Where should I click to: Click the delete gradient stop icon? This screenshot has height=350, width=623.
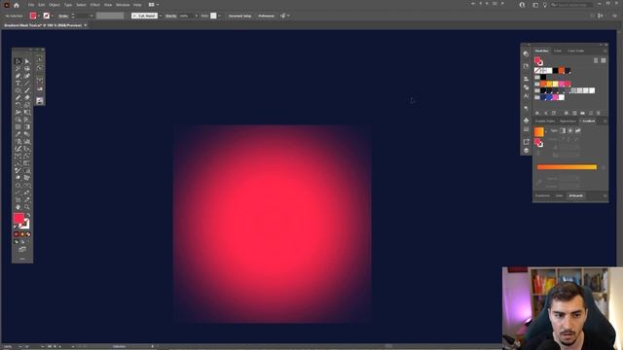click(x=604, y=167)
